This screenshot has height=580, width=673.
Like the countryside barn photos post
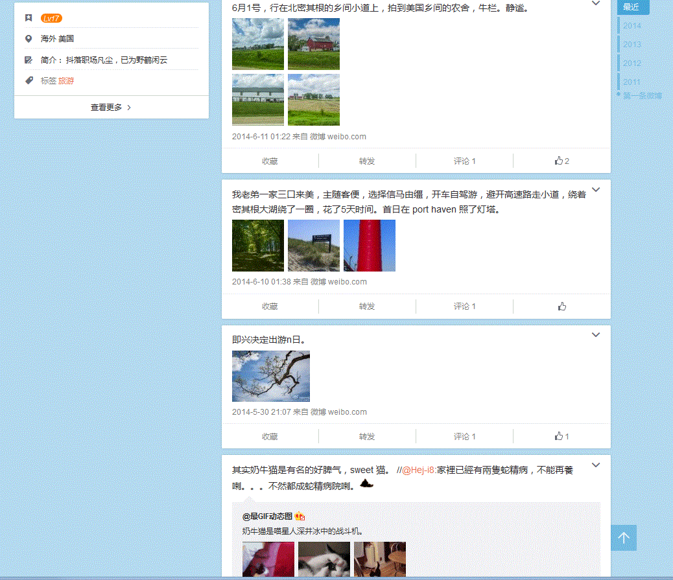pos(561,161)
